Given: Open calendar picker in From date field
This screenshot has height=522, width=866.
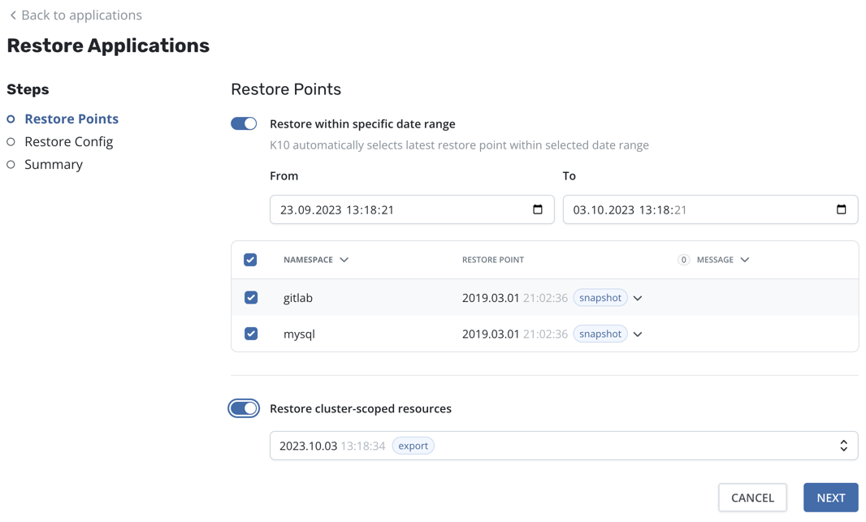Looking at the screenshot, I should [x=537, y=209].
